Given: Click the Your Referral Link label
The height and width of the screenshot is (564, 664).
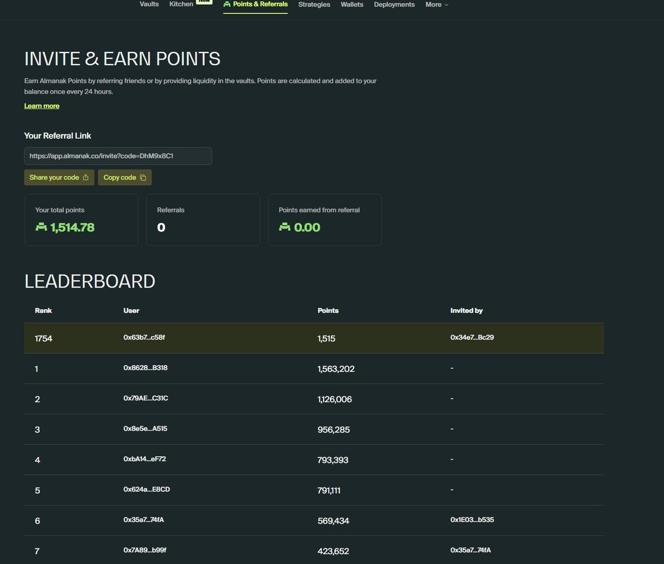Looking at the screenshot, I should click(x=58, y=135).
